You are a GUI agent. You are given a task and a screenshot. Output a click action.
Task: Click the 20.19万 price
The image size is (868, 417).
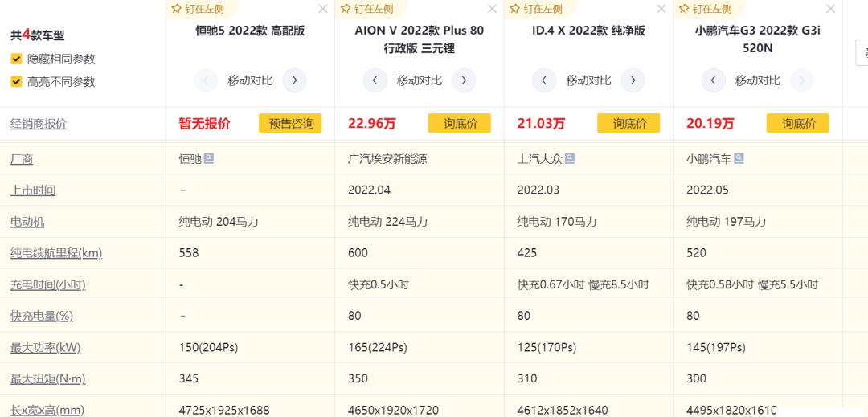tap(710, 123)
